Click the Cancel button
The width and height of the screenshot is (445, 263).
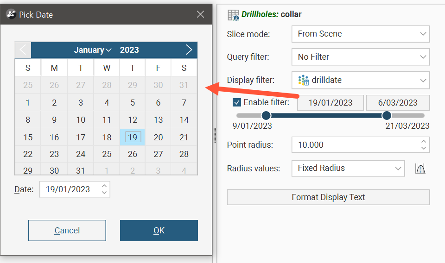67,231
